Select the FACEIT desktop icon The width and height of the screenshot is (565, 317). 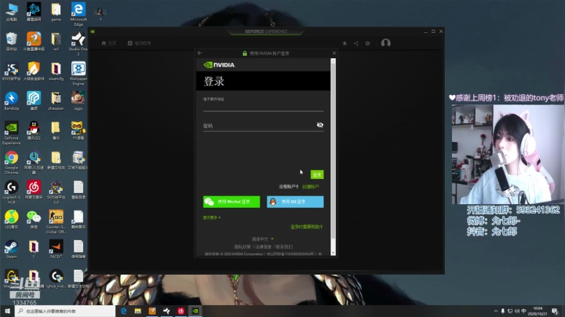coord(56,249)
